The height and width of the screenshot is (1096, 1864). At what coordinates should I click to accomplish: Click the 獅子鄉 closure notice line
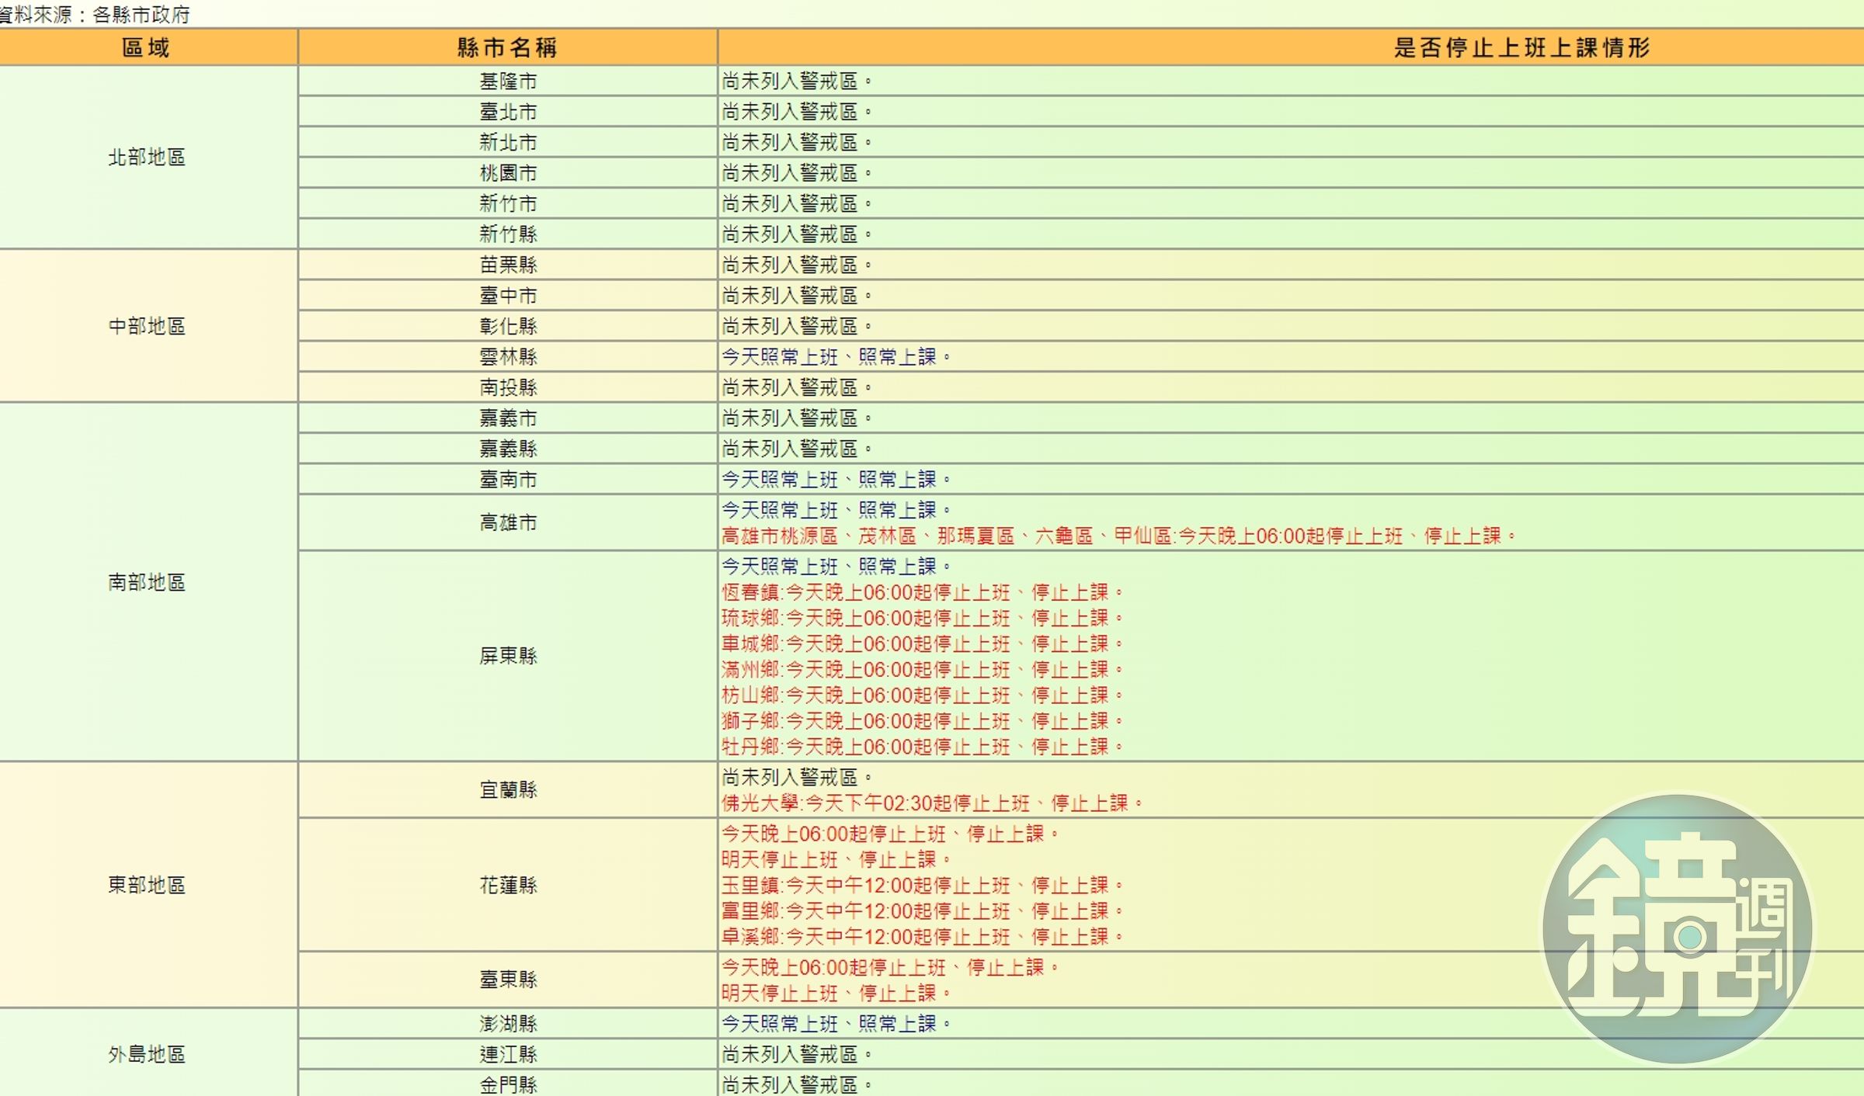[x=923, y=721]
